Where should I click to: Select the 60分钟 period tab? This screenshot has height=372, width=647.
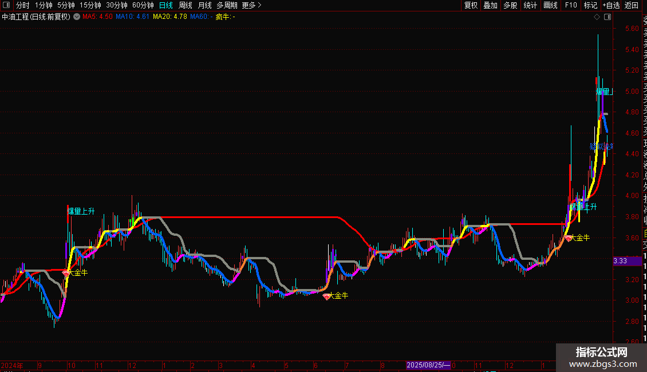[x=143, y=5]
